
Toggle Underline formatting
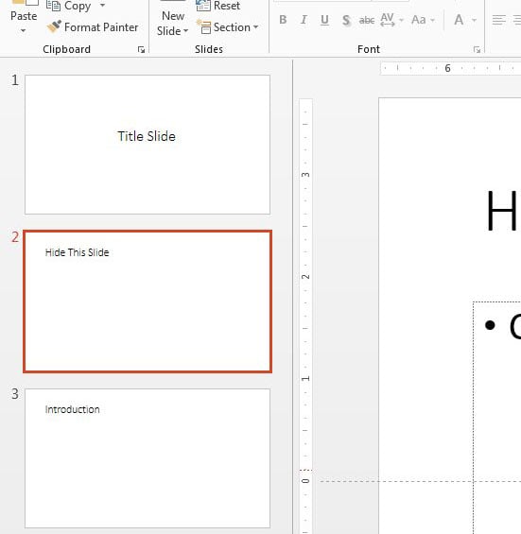click(x=324, y=20)
